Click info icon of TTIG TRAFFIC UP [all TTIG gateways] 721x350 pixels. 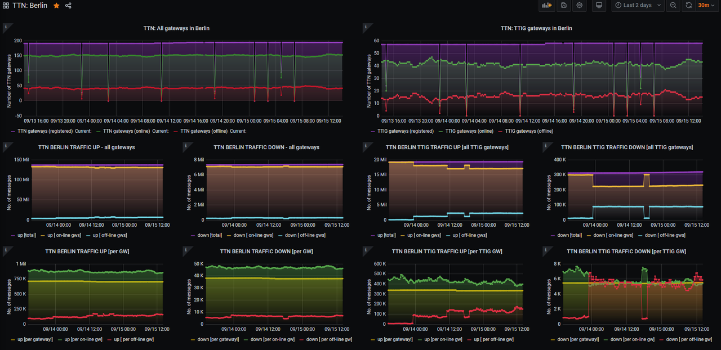coord(366,145)
